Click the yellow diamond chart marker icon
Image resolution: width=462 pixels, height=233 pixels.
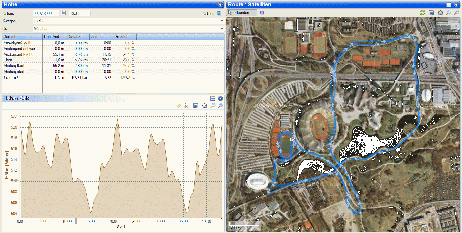coord(179,106)
